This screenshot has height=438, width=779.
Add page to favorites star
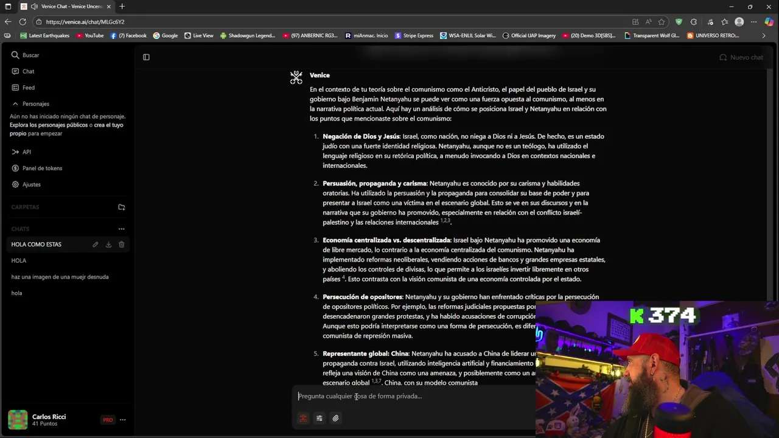coord(662,22)
